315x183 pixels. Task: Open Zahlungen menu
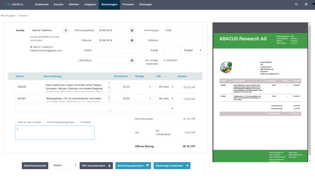[x=146, y=4]
